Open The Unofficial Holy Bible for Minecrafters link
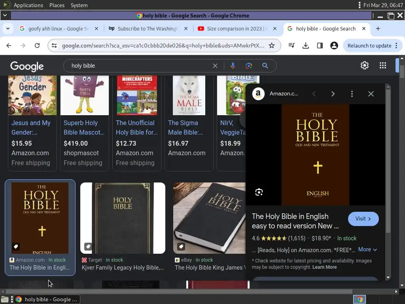405x304 pixels. (136, 127)
